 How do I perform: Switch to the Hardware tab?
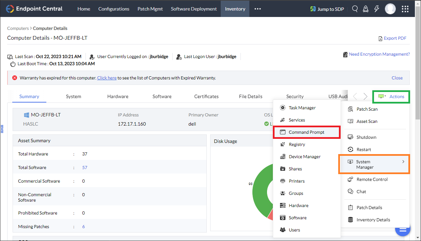118,96
